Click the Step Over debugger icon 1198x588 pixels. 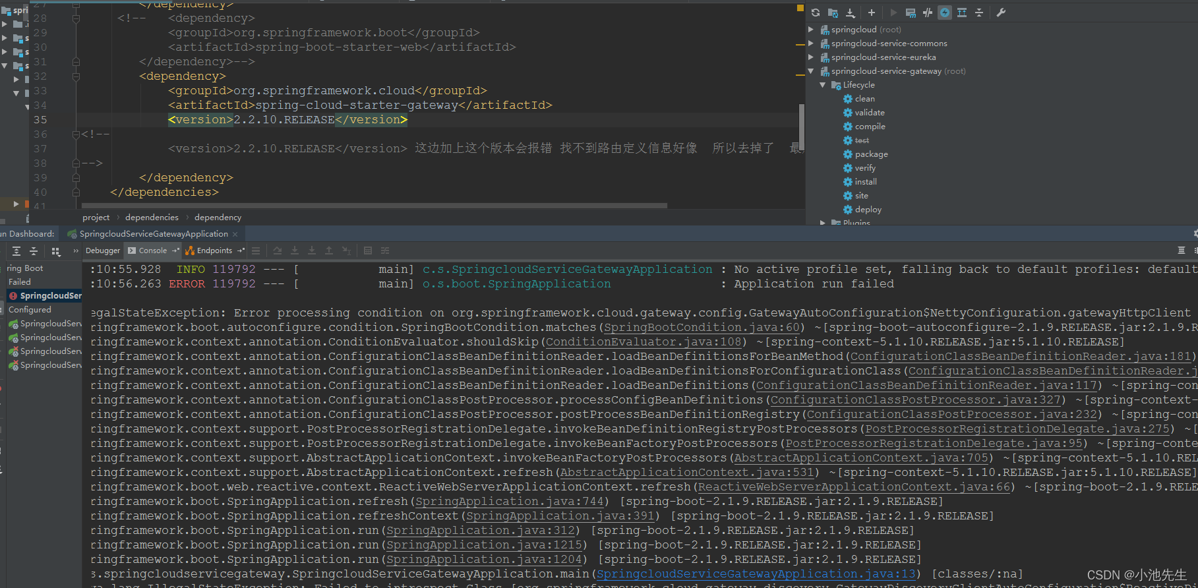click(x=278, y=250)
